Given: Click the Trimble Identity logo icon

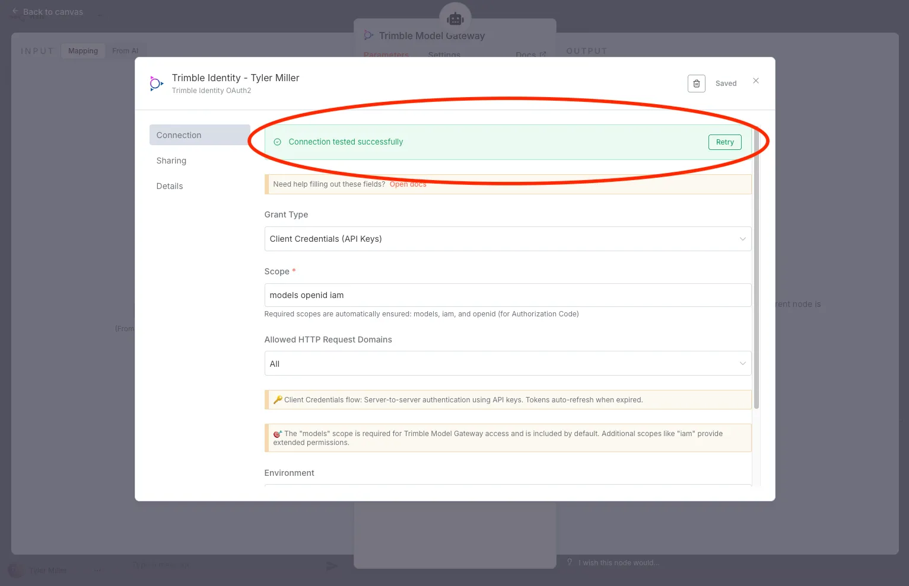Looking at the screenshot, I should pos(157,84).
